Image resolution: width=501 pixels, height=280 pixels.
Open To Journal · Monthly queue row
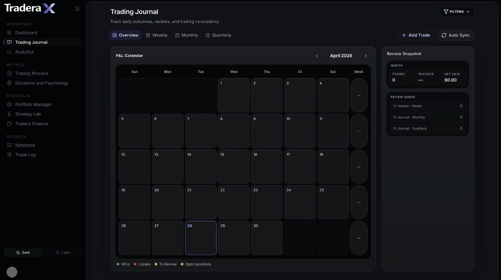point(427,118)
